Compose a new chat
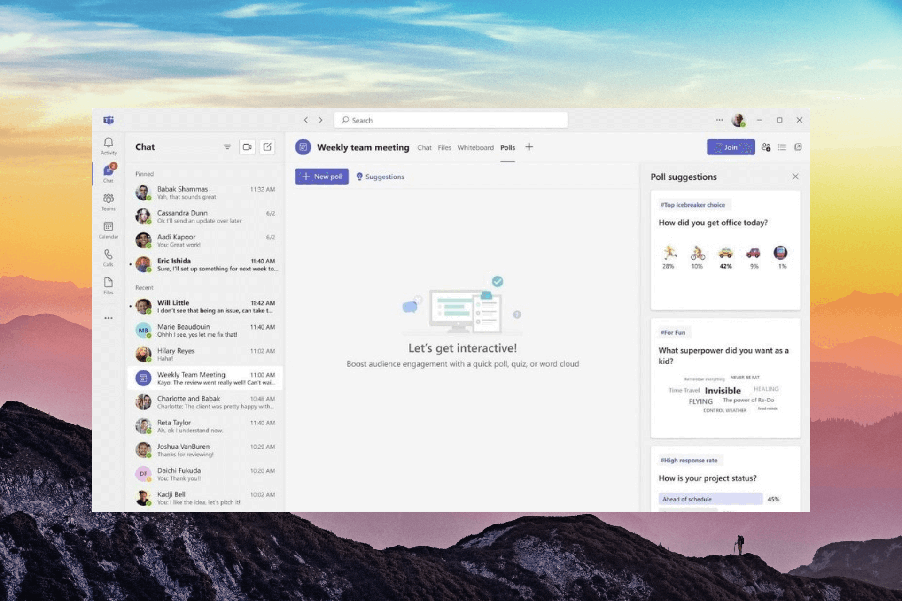This screenshot has width=902, height=601. click(x=267, y=147)
